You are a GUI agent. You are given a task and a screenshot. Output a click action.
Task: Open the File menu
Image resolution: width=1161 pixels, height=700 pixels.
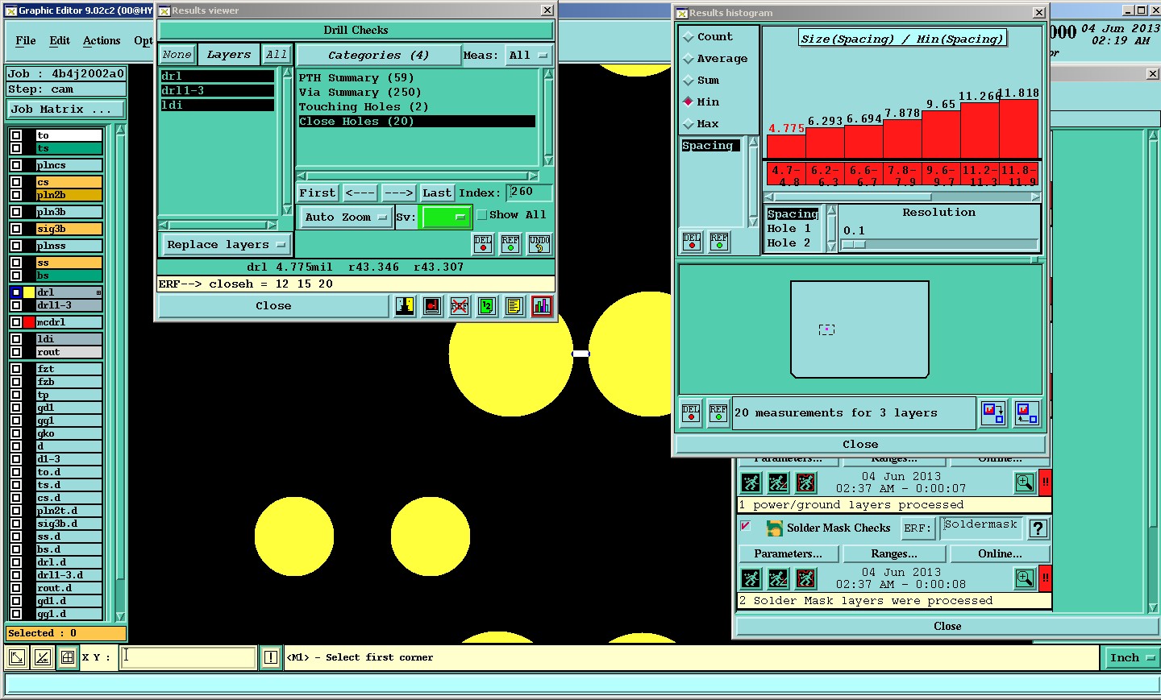point(26,41)
